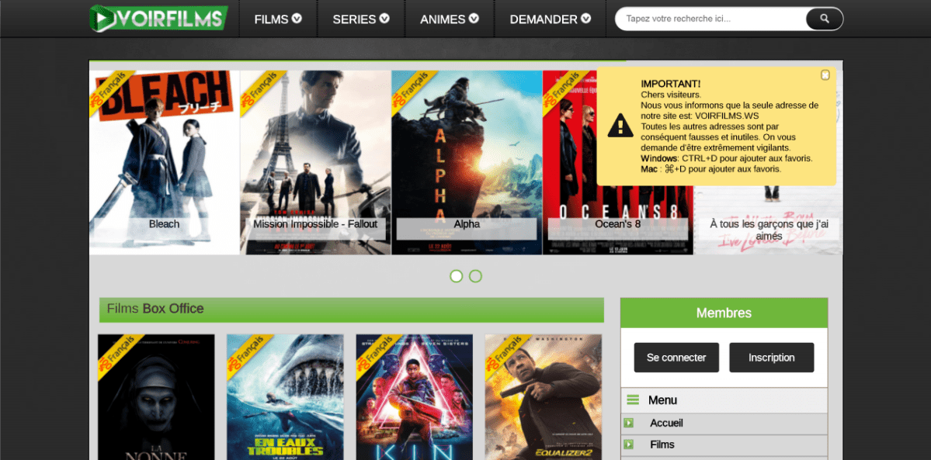Click the warning triangle icon

click(620, 126)
